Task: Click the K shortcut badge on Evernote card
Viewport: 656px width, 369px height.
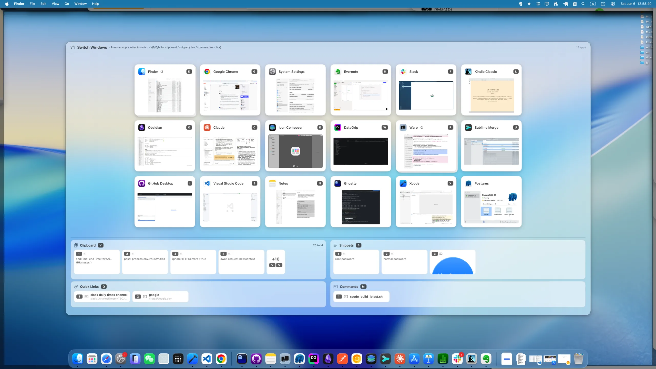Action: point(385,71)
